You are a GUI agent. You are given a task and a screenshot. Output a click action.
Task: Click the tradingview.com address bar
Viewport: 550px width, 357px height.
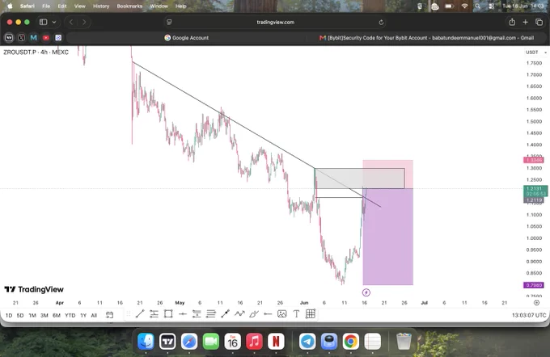pos(275,22)
